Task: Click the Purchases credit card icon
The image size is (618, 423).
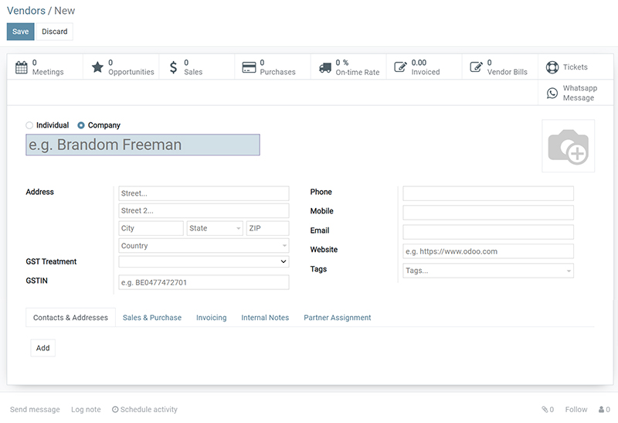Action: 249,67
